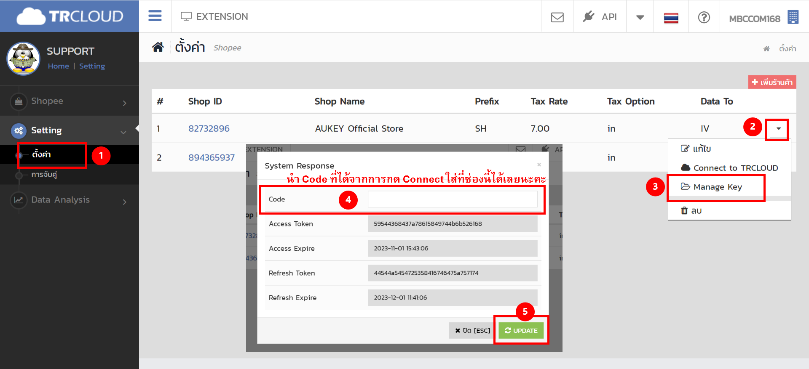Open the AUKEY row action dropdown
This screenshot has width=809, height=369.
778,129
